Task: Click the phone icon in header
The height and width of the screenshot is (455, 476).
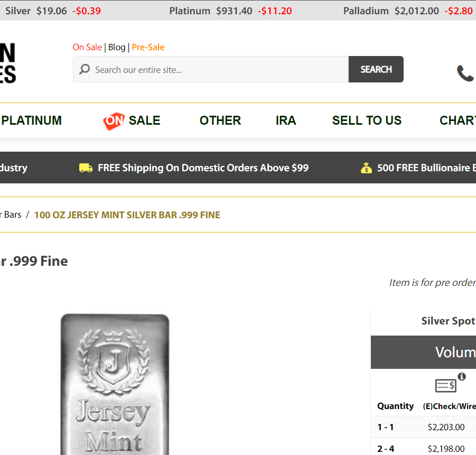Action: [x=465, y=73]
